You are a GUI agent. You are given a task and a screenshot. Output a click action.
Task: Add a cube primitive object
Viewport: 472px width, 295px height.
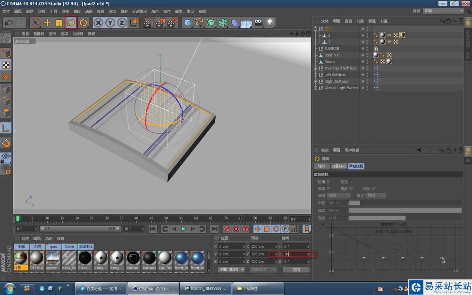pyautogui.click(x=188, y=22)
